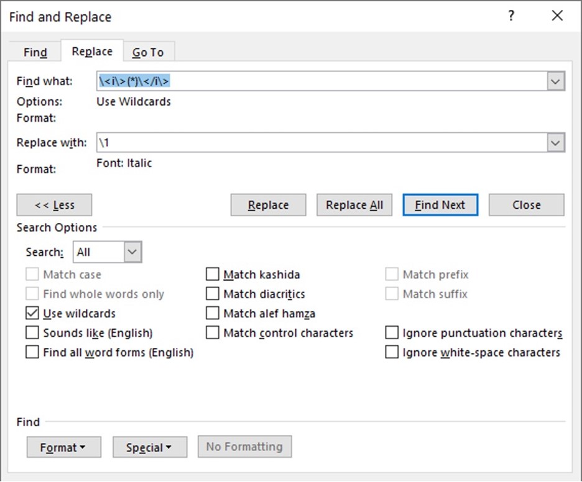Open the Search direction dropdown
Image resolution: width=582 pixels, height=482 pixels.
tap(131, 252)
